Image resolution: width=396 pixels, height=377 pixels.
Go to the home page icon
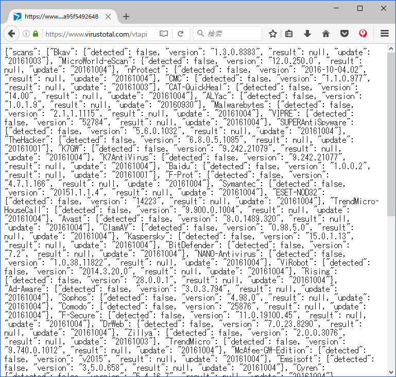click(x=326, y=34)
